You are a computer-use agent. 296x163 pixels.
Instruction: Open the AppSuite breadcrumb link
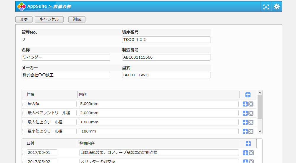pos(37,6)
